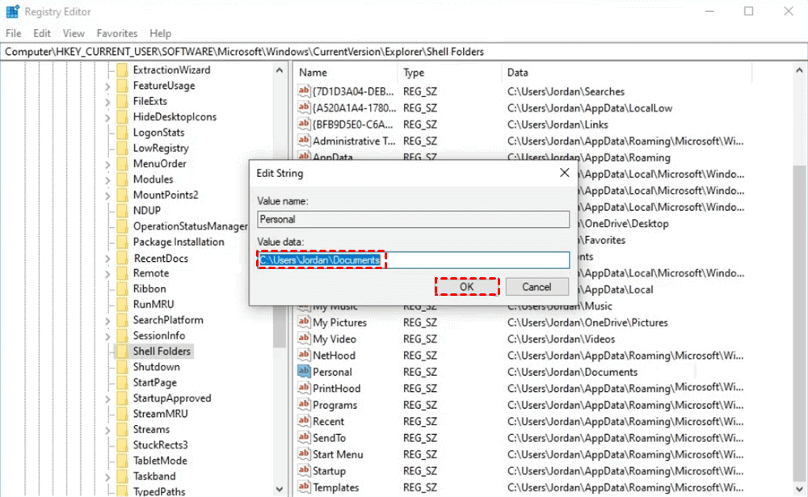
Task: Click the values pane scroll up arrow
Action: pos(799,69)
